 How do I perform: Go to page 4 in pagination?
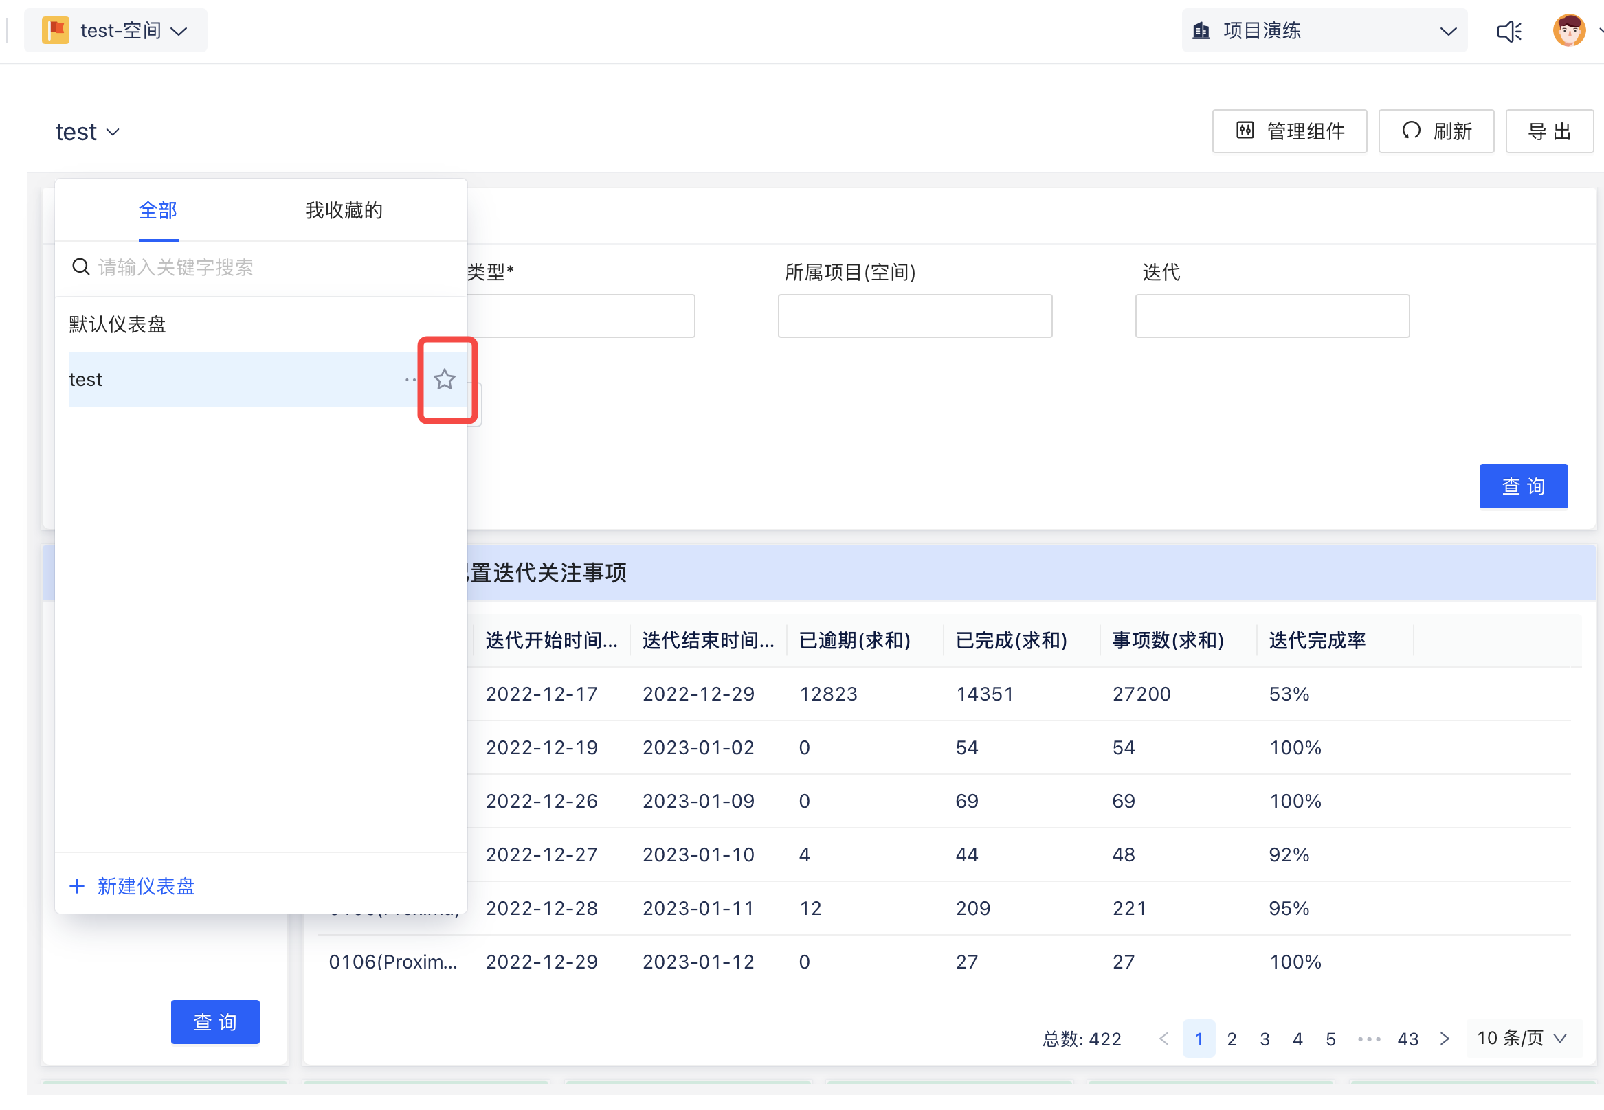[x=1297, y=1039]
